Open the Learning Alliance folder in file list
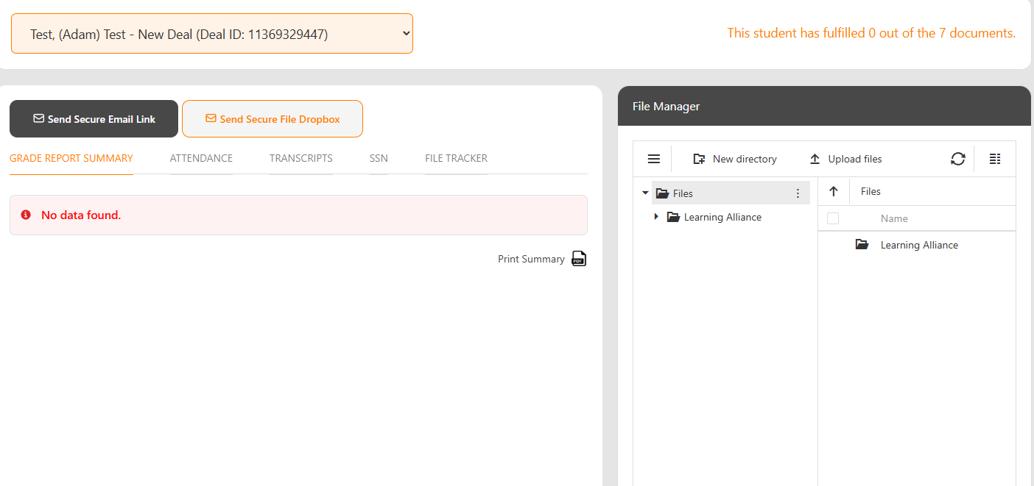The width and height of the screenshot is (1034, 486). point(919,244)
